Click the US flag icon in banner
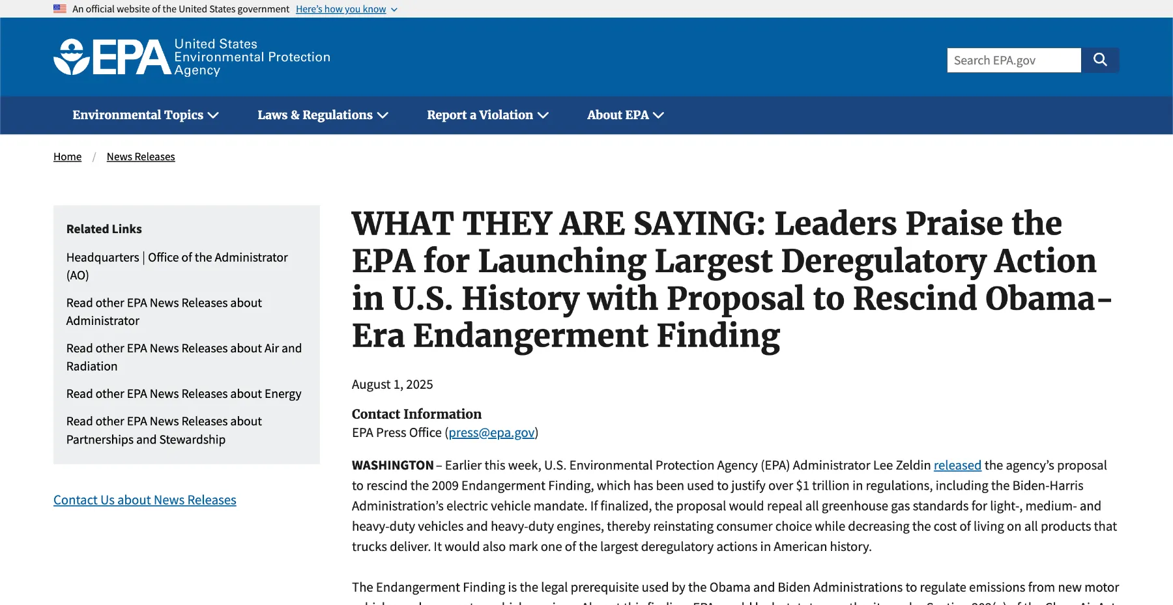The image size is (1173, 605). point(60,9)
